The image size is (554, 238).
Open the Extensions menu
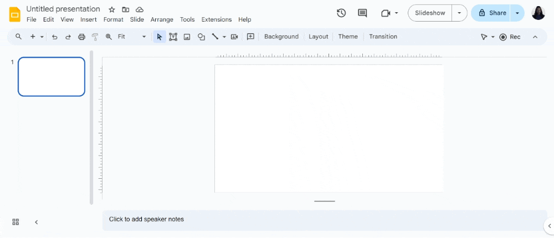pos(217,19)
